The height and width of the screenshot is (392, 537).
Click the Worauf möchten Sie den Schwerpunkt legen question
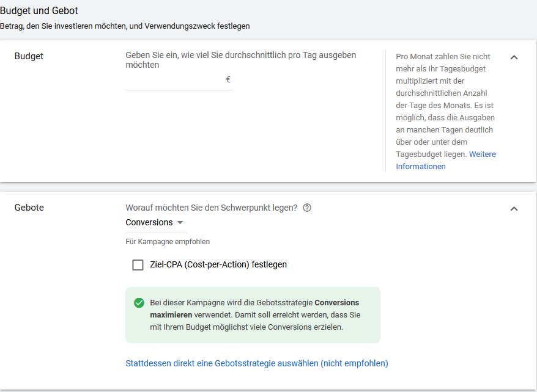pyautogui.click(x=211, y=208)
